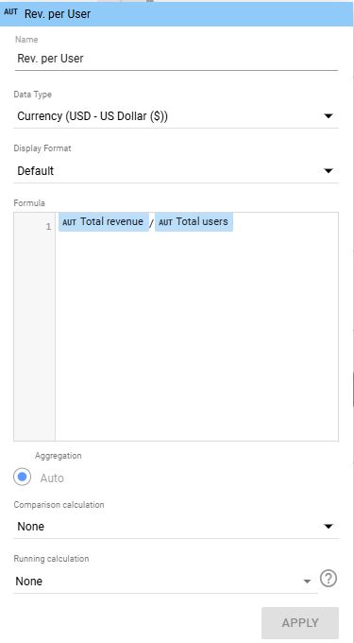Click the Name field containing Rev. per User
This screenshot has width=354, height=643.
[x=177, y=59]
